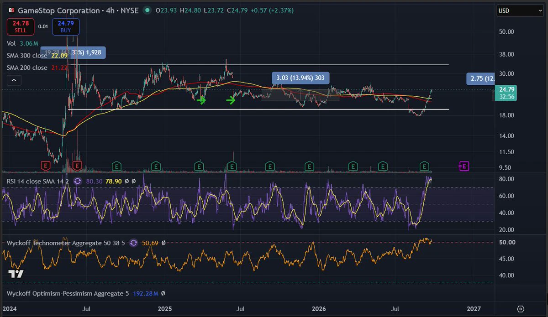Viewport: 548px width, 317px height.
Task: Click the SMA 300 value 22.09
Action: [x=59, y=55]
